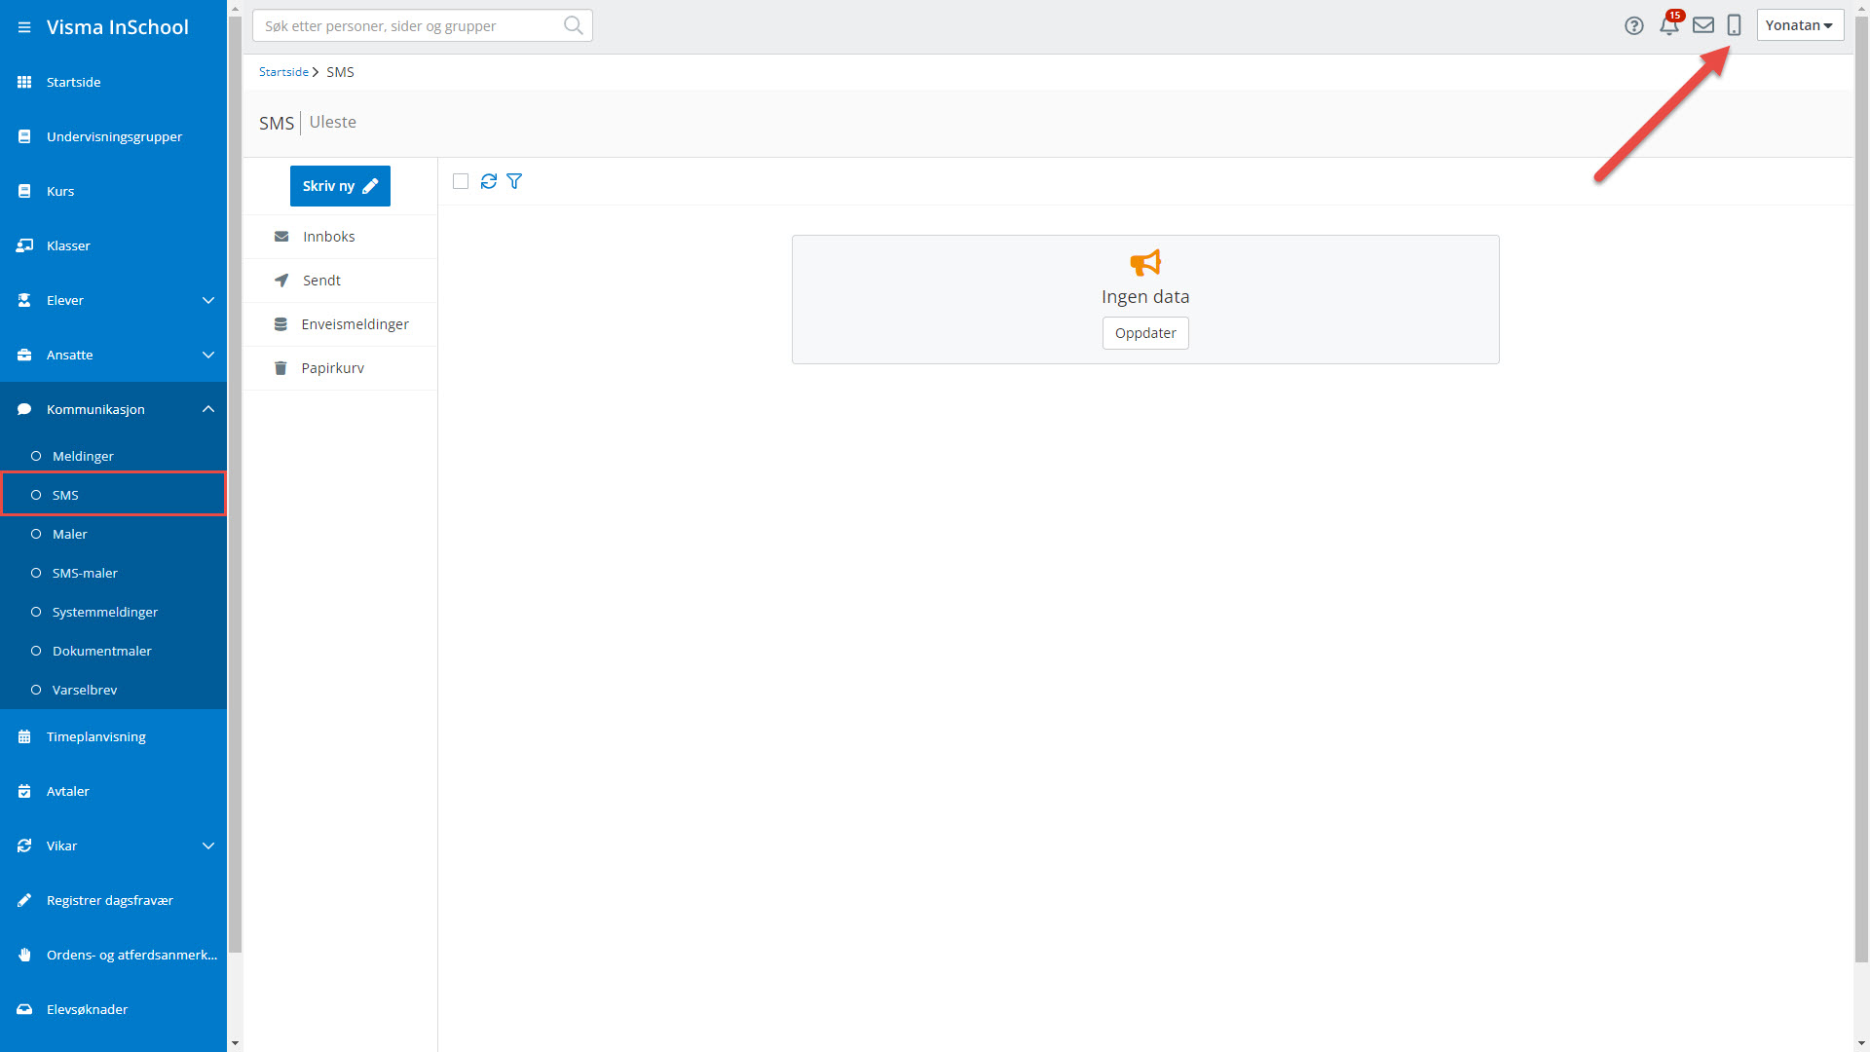This screenshot has width=1870, height=1052.
Task: Open the Sendt folder label
Action: click(321, 281)
